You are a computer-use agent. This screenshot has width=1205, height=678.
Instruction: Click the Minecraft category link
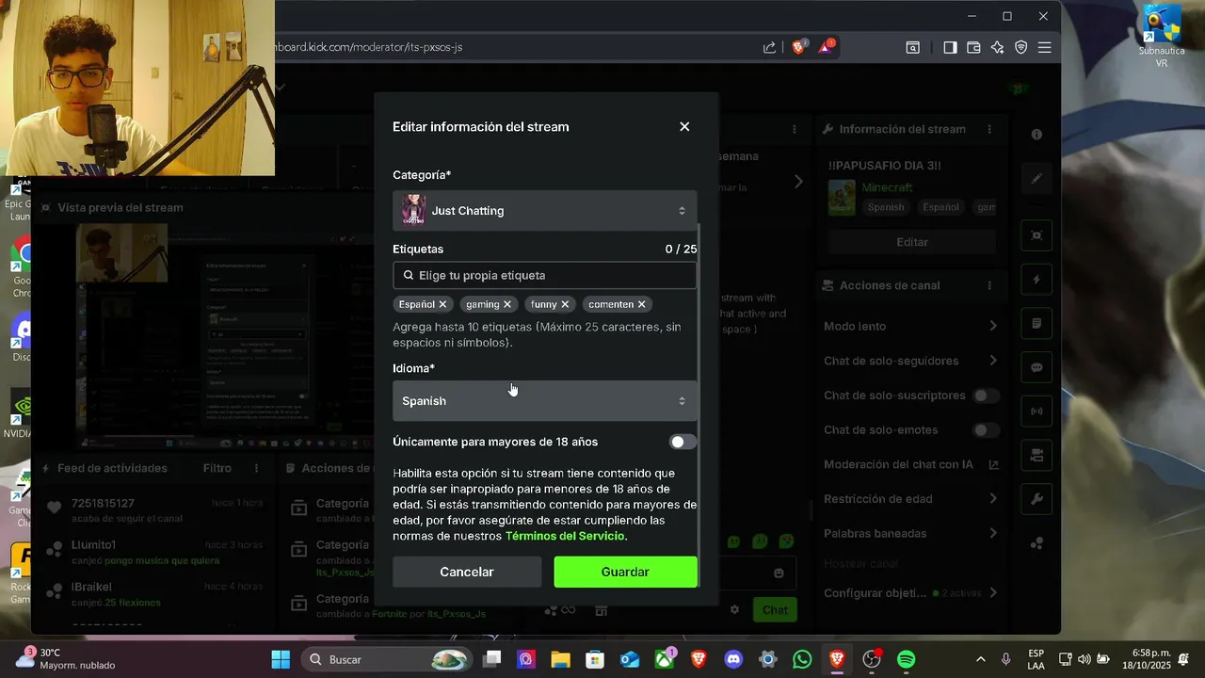(887, 187)
